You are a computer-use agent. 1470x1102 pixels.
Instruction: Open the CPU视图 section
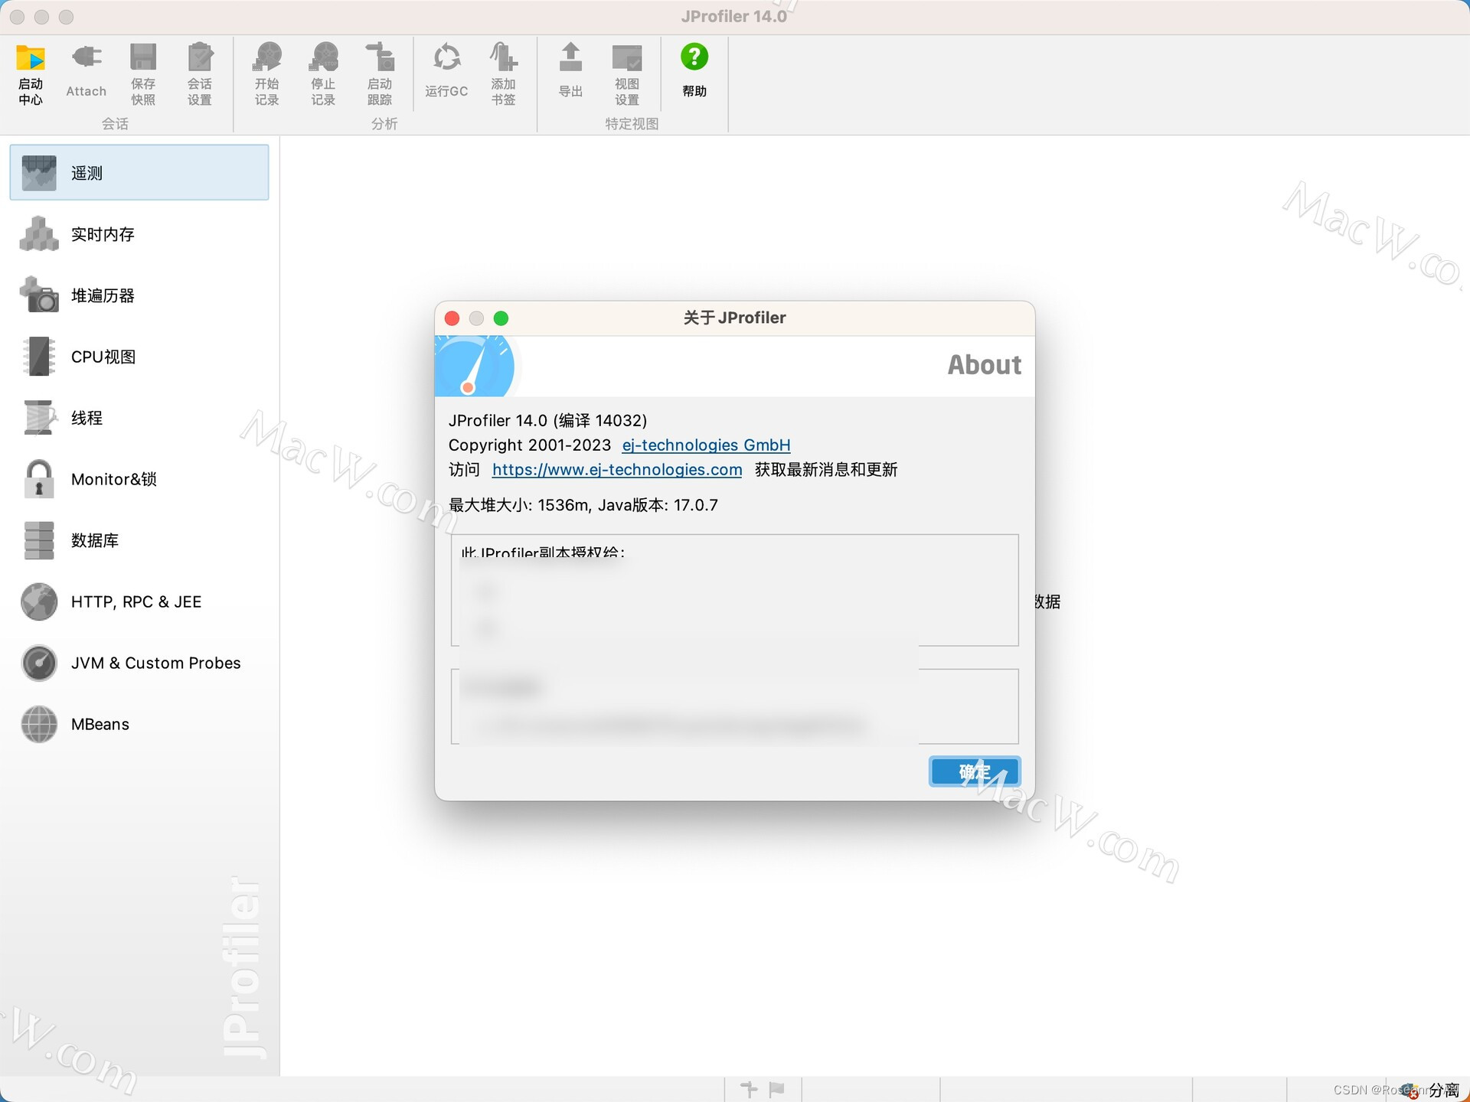(x=139, y=357)
